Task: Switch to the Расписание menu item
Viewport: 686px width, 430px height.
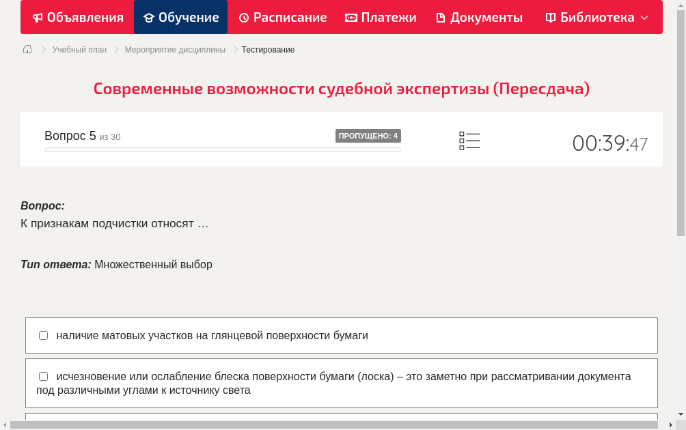Action: 282,17
